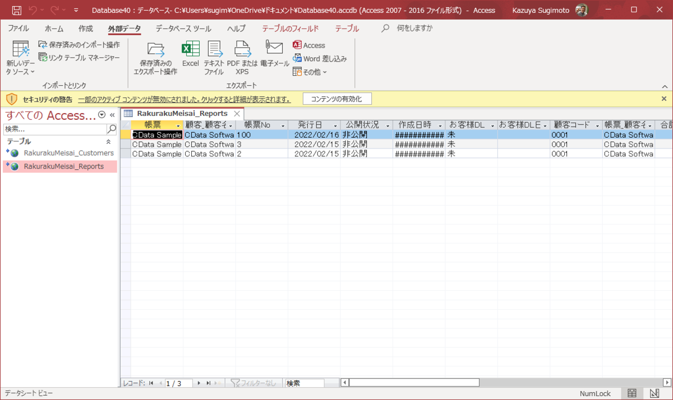The width and height of the screenshot is (673, 400).
Task: Start Word mail merge export
Action: pos(320,58)
